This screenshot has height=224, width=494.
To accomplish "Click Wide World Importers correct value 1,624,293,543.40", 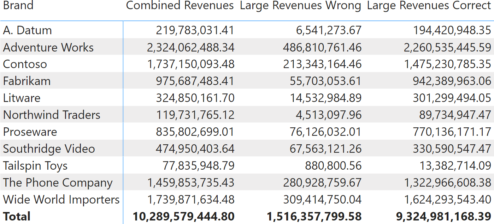I will click(448, 200).
